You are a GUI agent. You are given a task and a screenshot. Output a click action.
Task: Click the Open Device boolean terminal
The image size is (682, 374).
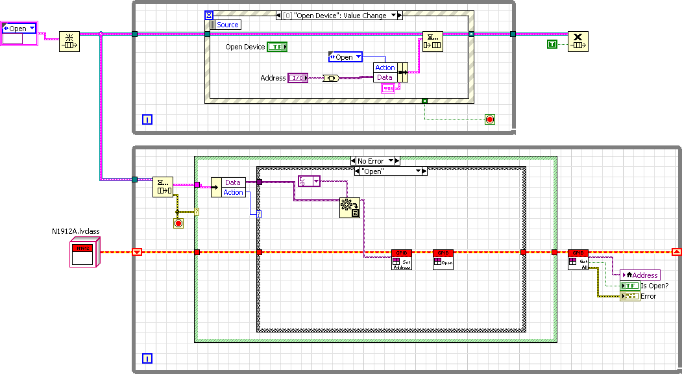tap(277, 47)
